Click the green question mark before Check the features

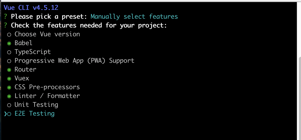pos(5,25)
